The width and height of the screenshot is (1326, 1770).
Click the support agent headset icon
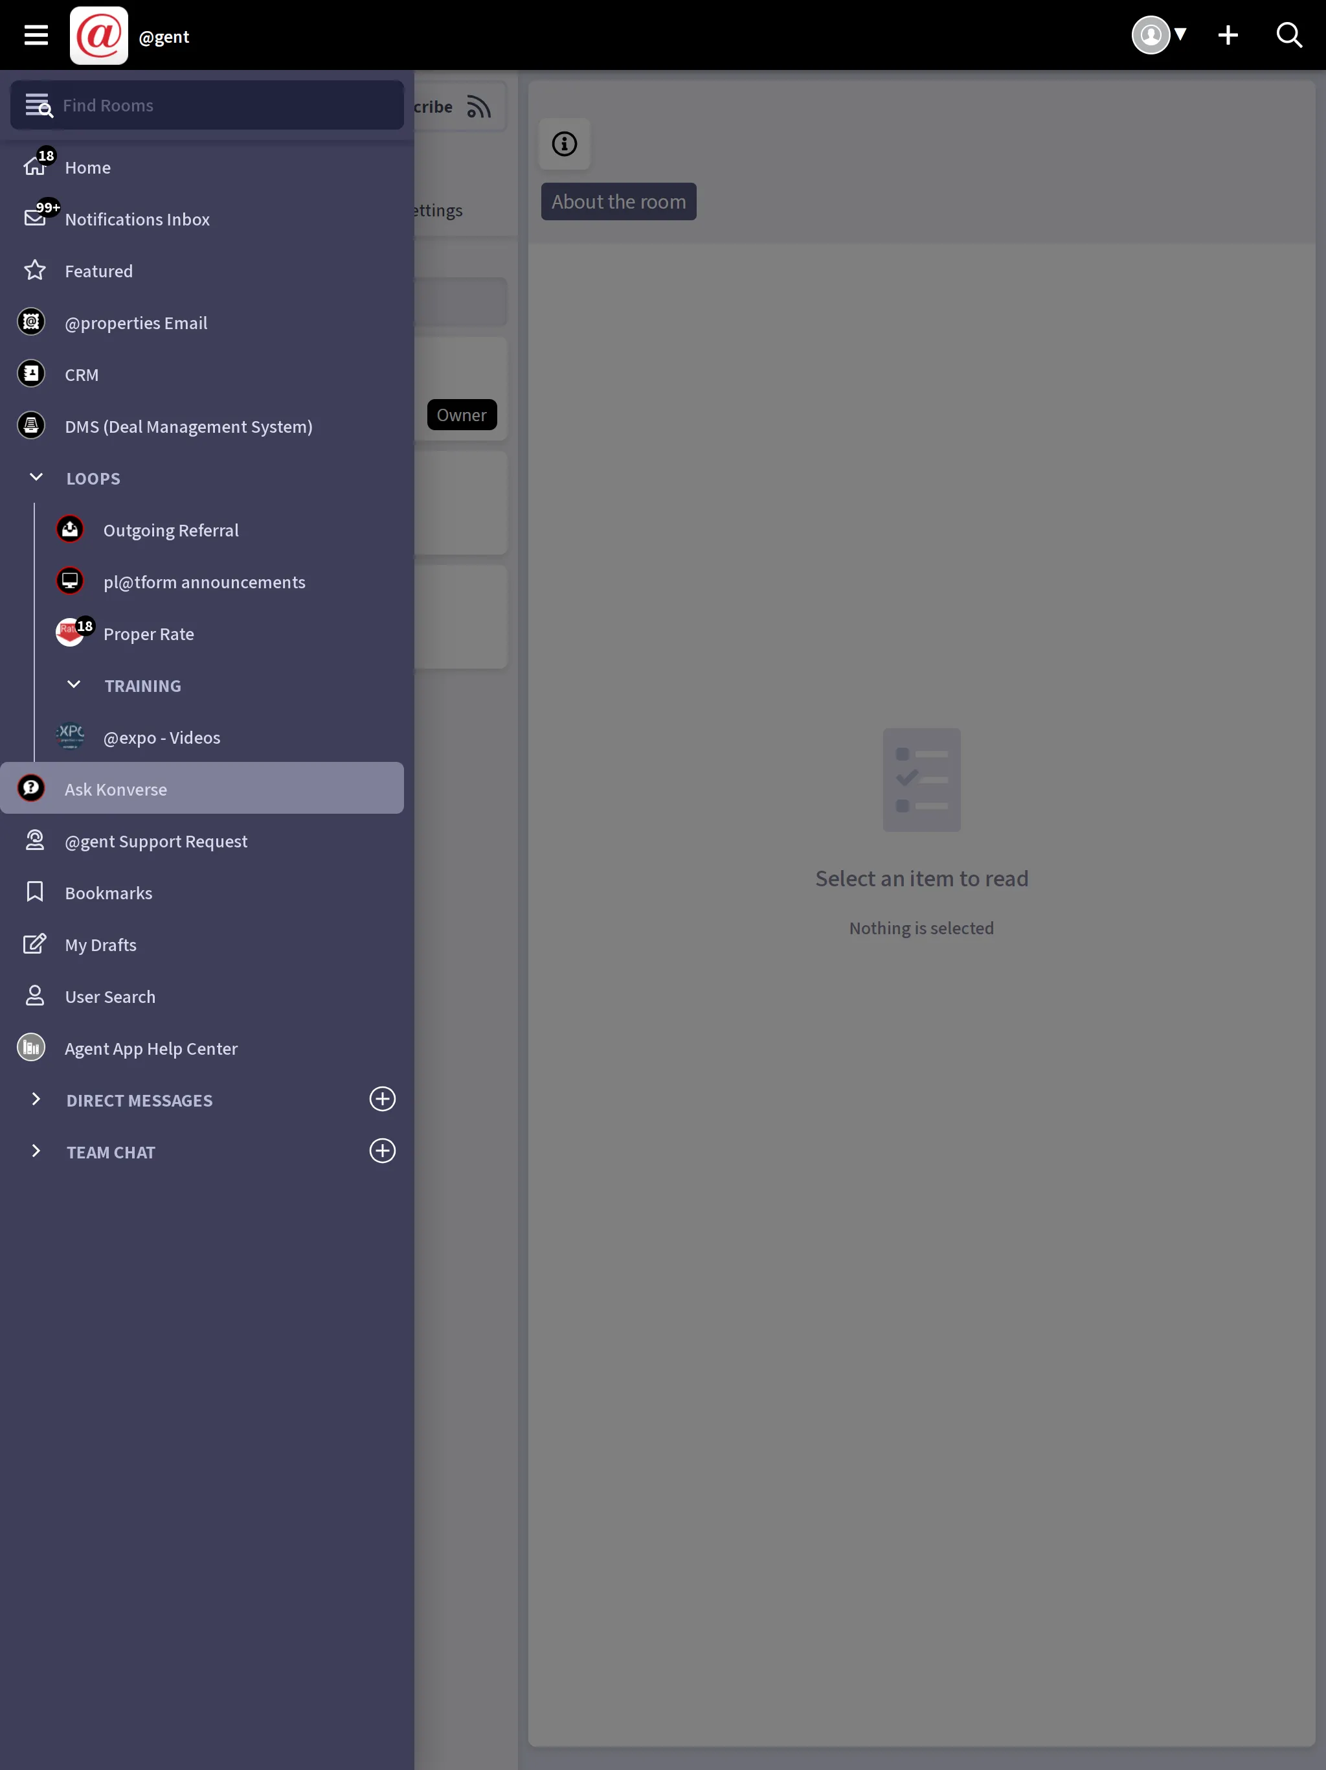[x=34, y=840]
